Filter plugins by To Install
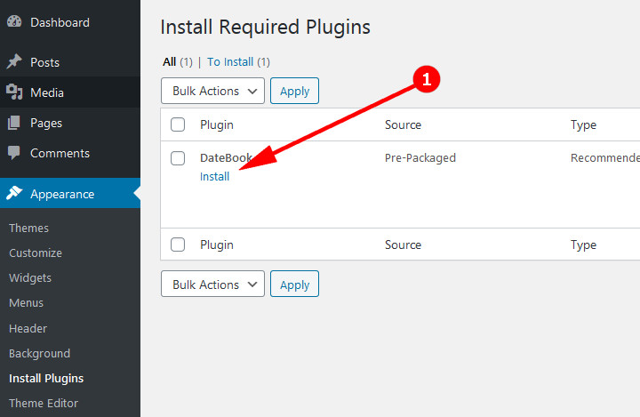This screenshot has width=640, height=417. (x=231, y=62)
